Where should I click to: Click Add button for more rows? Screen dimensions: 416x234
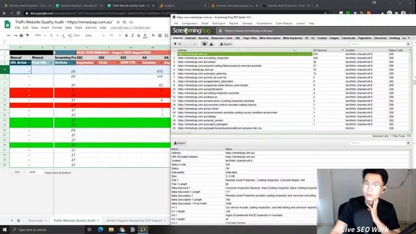click(17, 172)
